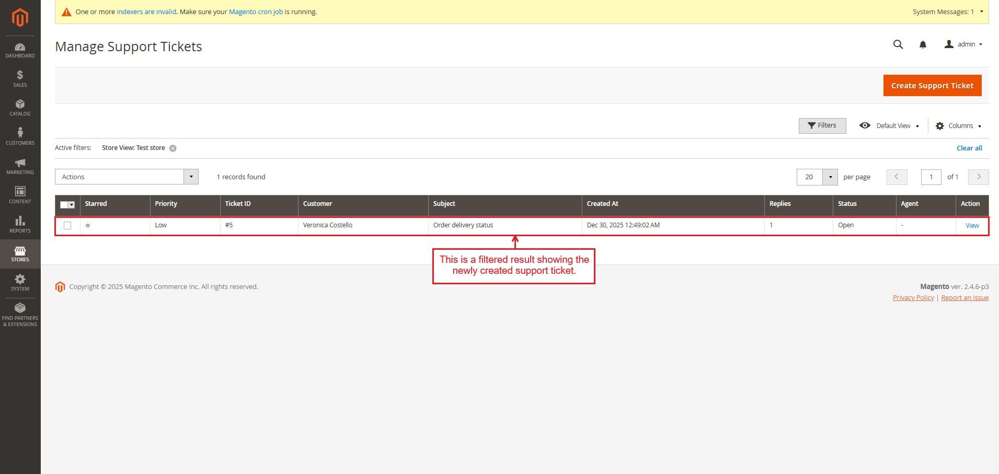Expand the Default View dropdown
The image size is (999, 474).
click(890, 126)
